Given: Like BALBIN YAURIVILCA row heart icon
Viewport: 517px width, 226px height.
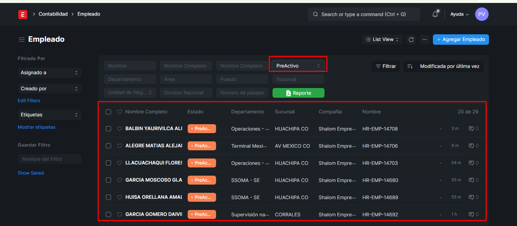Looking at the screenshot, I should pyautogui.click(x=120, y=129).
